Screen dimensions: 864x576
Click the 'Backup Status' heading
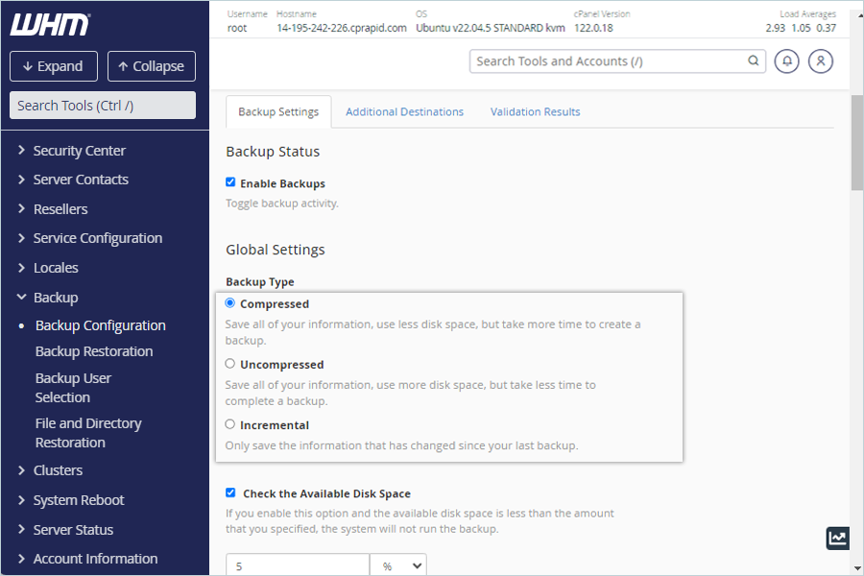click(273, 152)
